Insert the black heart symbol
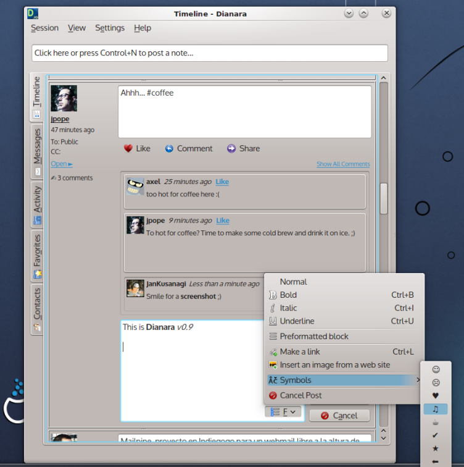 tap(436, 395)
